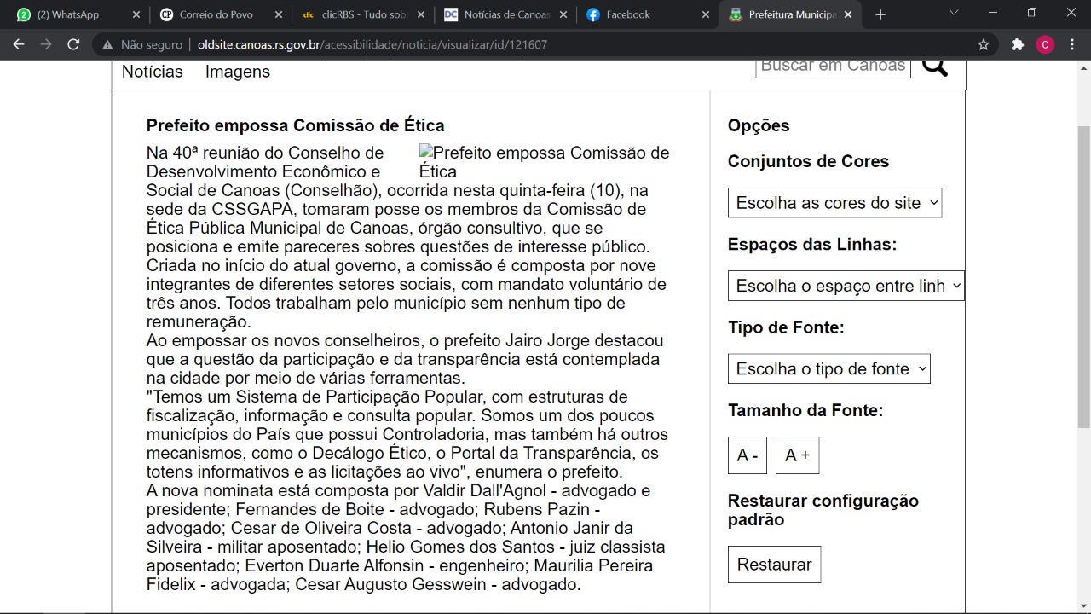This screenshot has width=1091, height=614.
Task: Click the Espaços das Linhas label
Action: (x=812, y=245)
